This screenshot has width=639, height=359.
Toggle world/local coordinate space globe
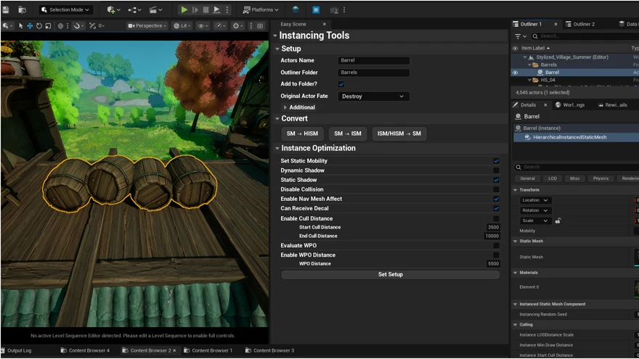pyautogui.click(x=60, y=25)
